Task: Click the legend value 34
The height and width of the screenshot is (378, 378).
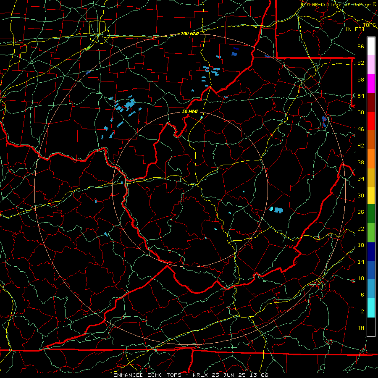Action: 361,179
